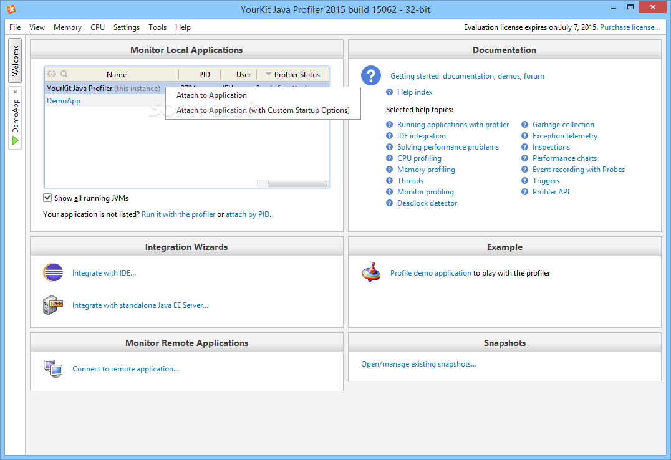Select the DemoApp row in applications list

[x=105, y=101]
